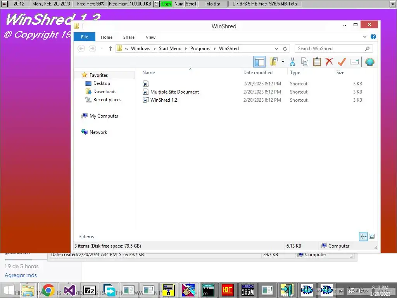Click the Num indicator in Info Bar
This screenshot has width=397, height=298.
[x=179, y=4]
